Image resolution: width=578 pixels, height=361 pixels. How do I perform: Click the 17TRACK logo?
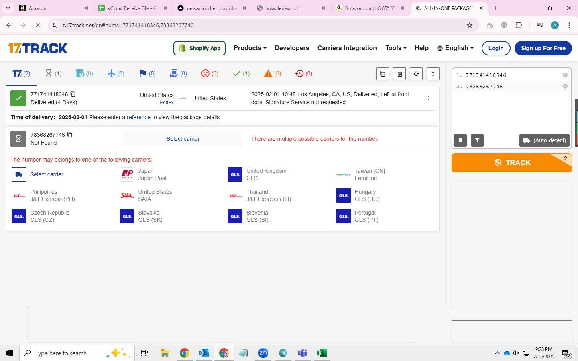38,48
